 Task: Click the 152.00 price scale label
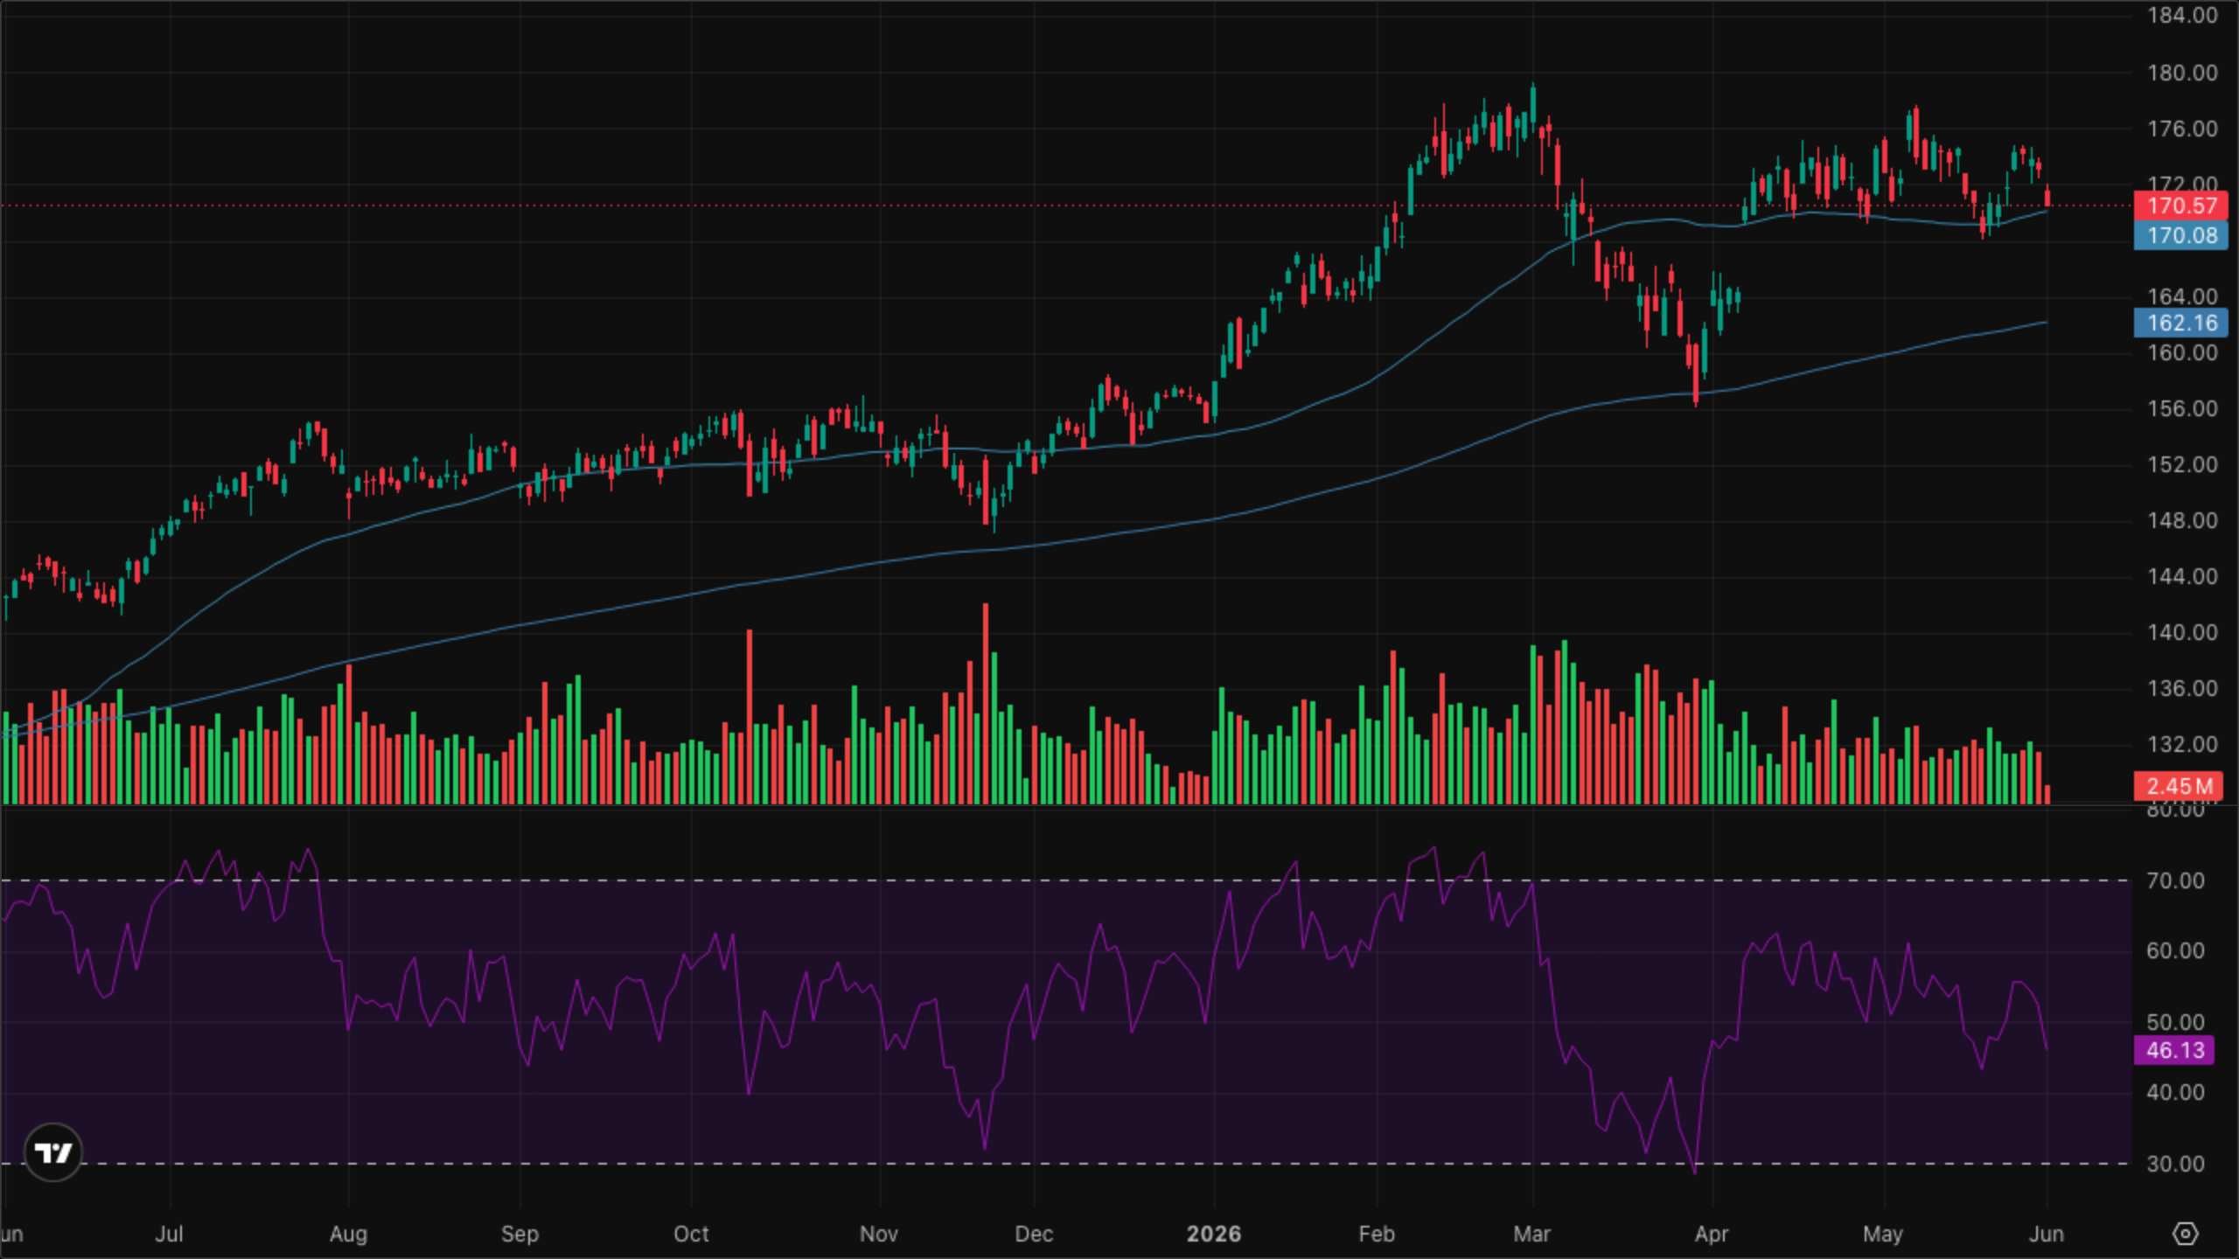coord(2182,464)
